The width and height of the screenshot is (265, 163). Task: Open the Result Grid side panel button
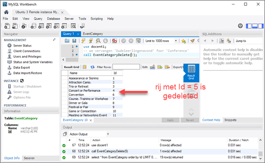[191, 73]
